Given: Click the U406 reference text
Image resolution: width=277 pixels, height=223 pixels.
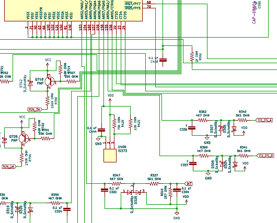Looking at the screenshot, I should (122, 147).
